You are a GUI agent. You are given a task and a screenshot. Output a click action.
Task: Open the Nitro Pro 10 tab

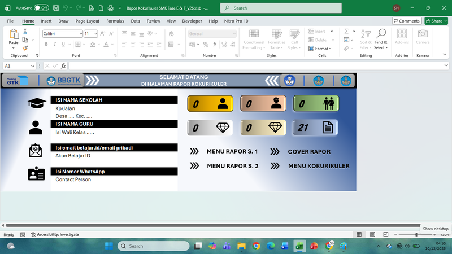pos(236,21)
